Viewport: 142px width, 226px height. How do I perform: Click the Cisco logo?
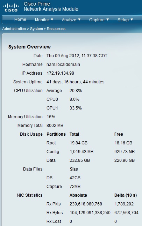click(11, 7)
